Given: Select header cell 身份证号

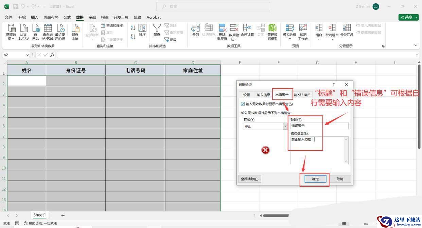Looking at the screenshot, I should [76, 70].
